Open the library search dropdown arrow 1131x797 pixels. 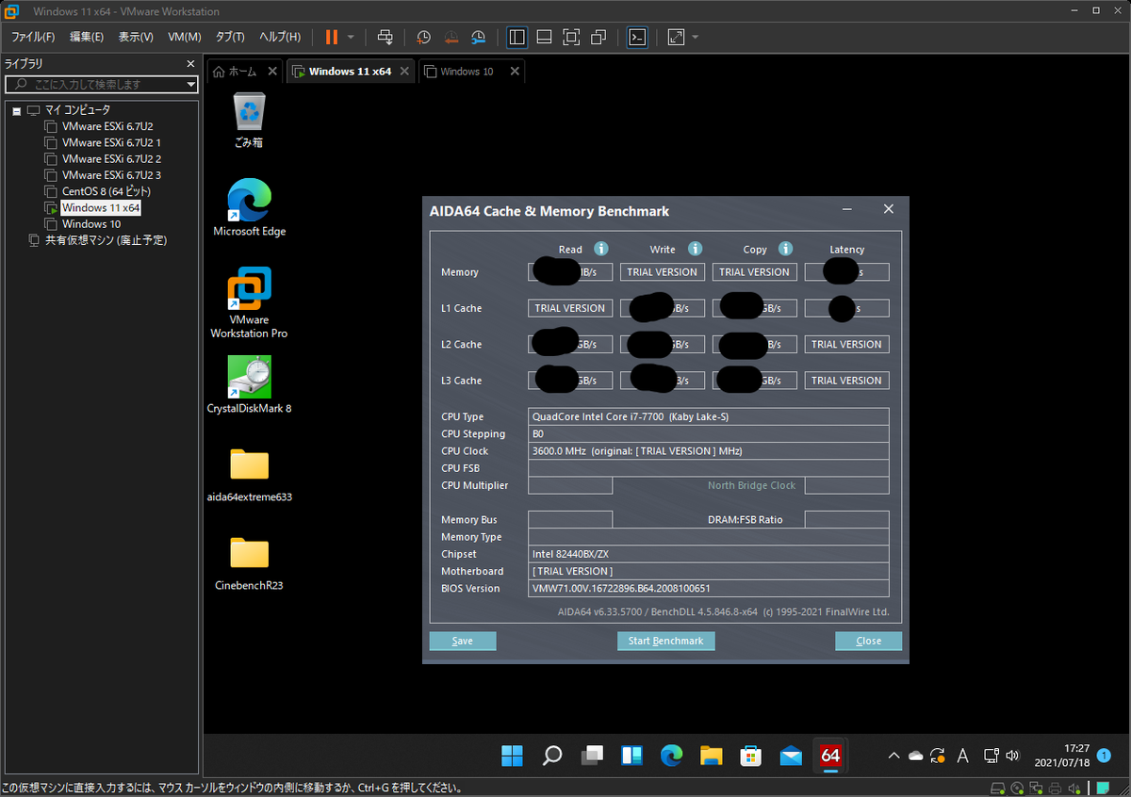191,84
